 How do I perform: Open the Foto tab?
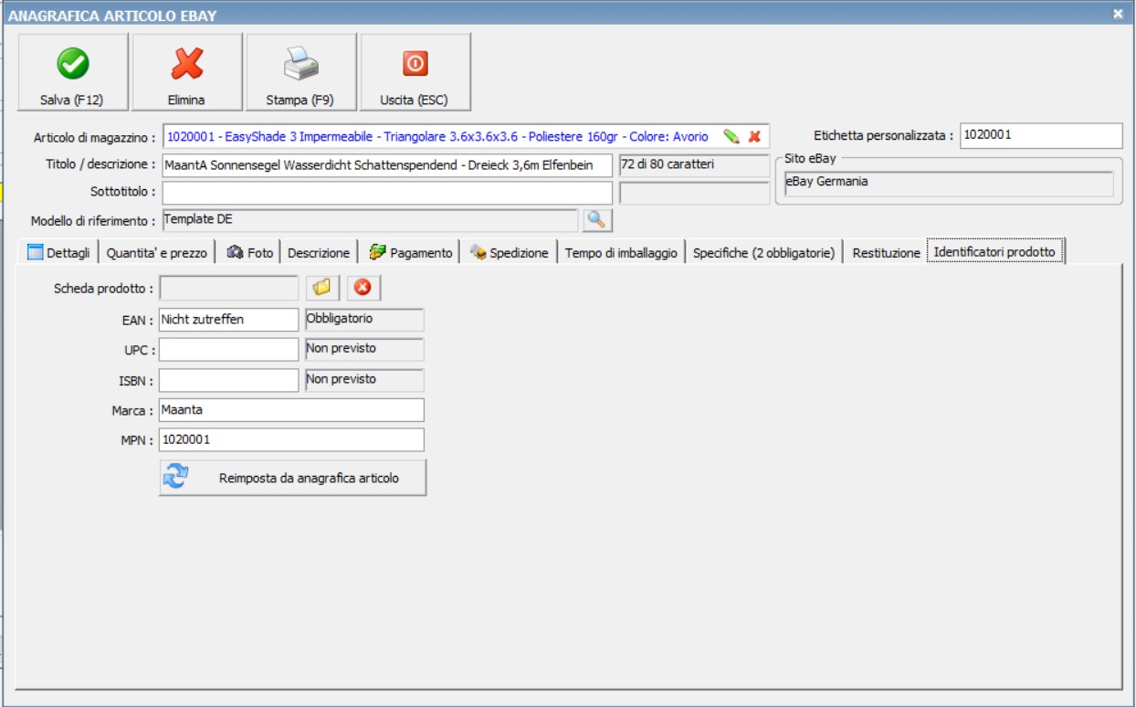point(249,253)
